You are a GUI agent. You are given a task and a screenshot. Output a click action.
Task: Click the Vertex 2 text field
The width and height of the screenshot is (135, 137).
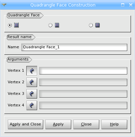tap(83, 82)
